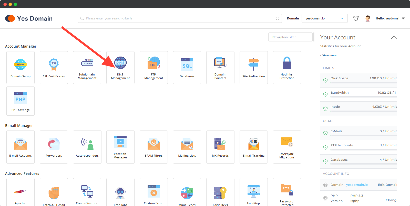Click View more statistics link
The height and width of the screenshot is (206, 410).
(x=329, y=56)
